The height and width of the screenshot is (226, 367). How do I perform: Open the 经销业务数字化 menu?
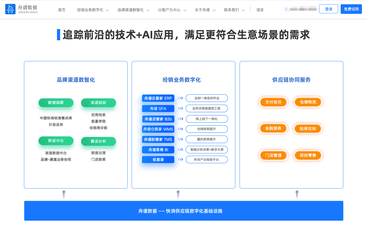(x=90, y=10)
